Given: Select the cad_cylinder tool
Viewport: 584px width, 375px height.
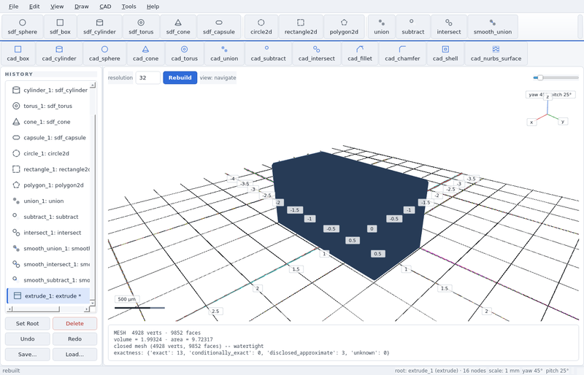Looking at the screenshot, I should [x=59, y=54].
